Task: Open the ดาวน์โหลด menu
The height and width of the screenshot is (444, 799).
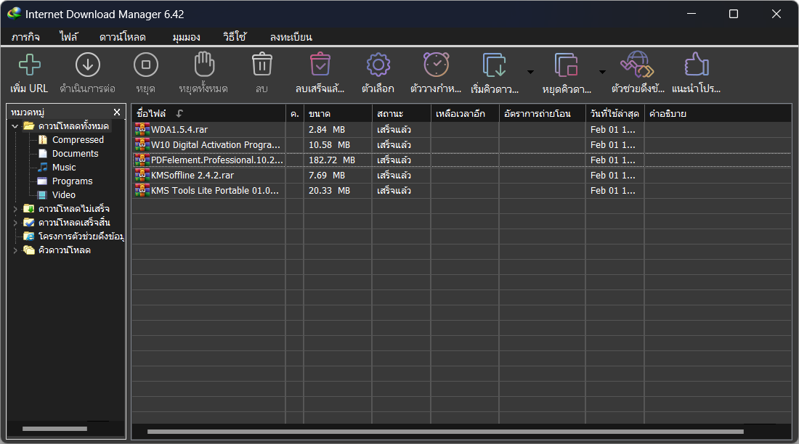Action: pyautogui.click(x=122, y=37)
